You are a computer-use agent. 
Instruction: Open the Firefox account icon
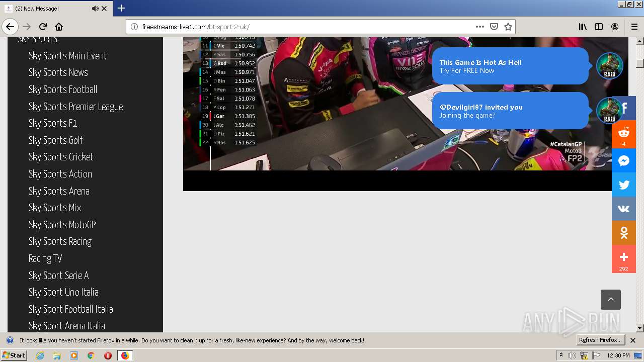point(615,27)
